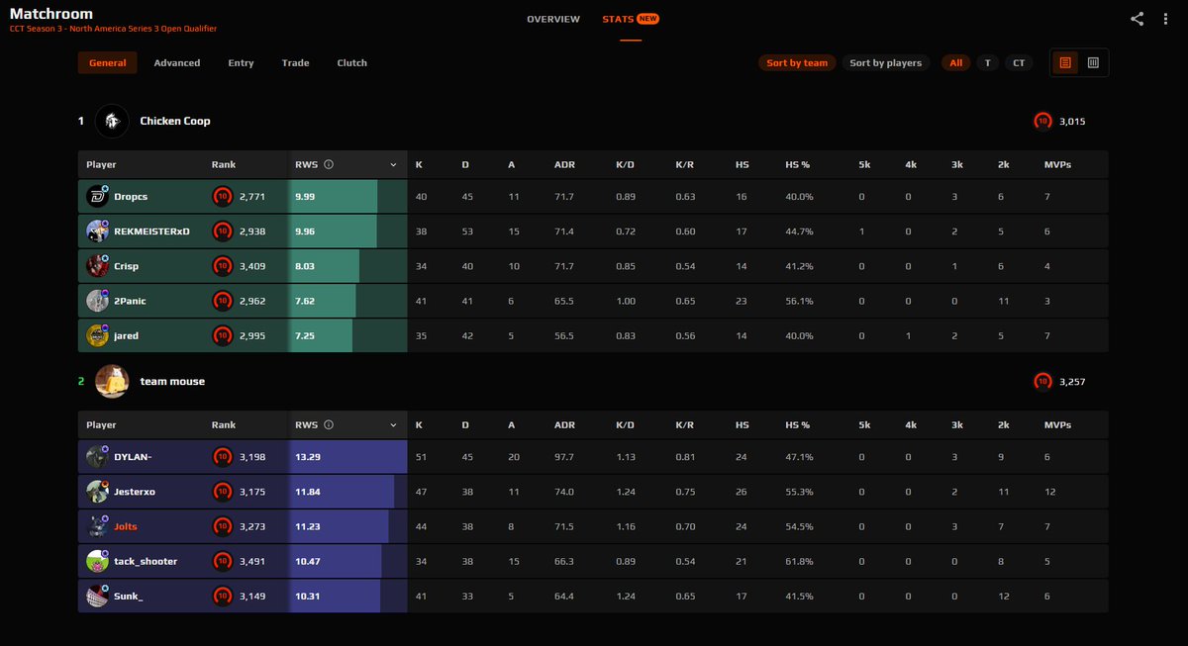Open tack_shooter player avatar

[x=97, y=561]
